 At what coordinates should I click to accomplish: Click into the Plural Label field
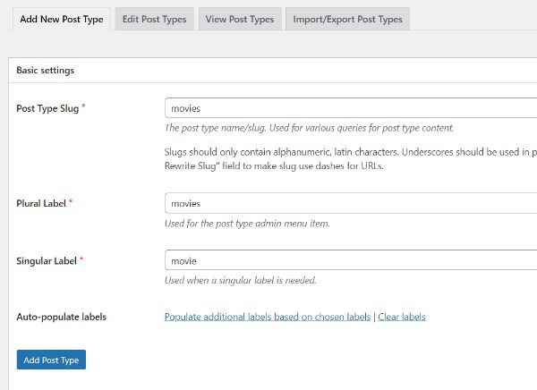[x=351, y=203]
